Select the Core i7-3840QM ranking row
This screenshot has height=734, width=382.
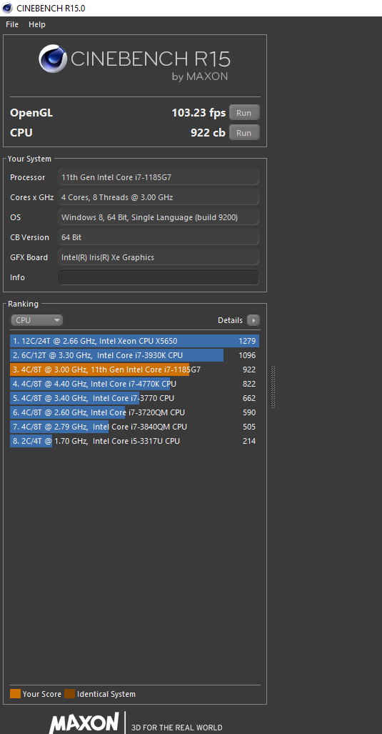[135, 427]
